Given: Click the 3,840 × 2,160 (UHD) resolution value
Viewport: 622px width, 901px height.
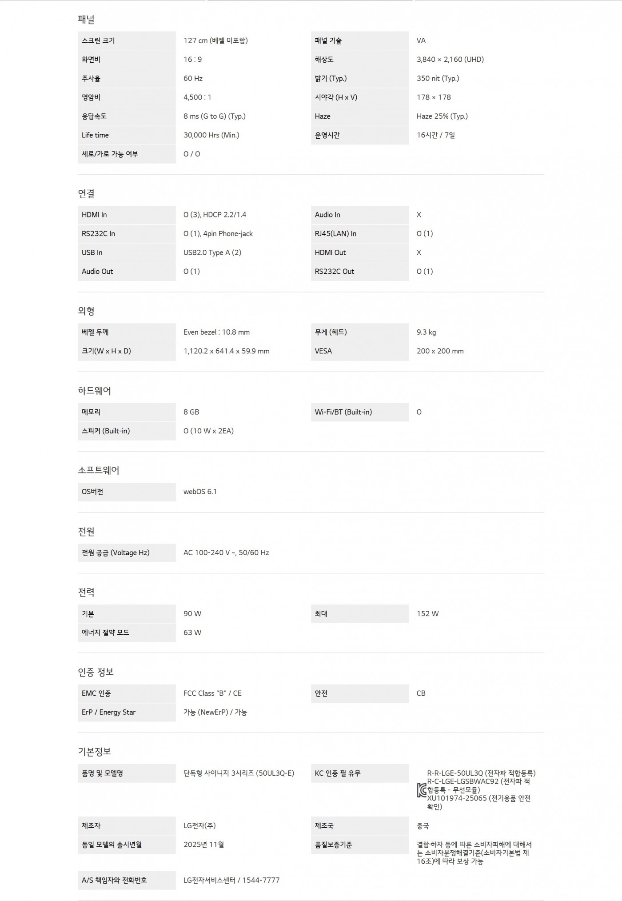Looking at the screenshot, I should 450,60.
